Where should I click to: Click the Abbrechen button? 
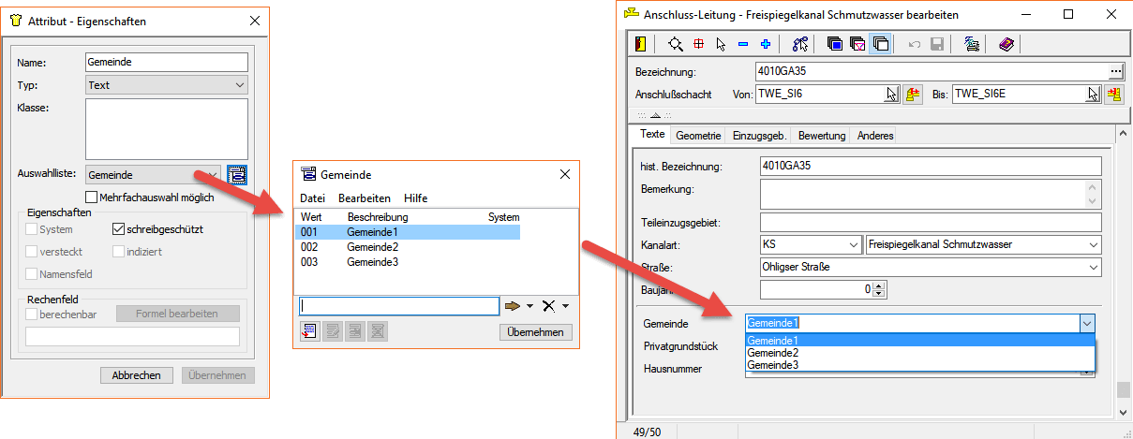(137, 375)
